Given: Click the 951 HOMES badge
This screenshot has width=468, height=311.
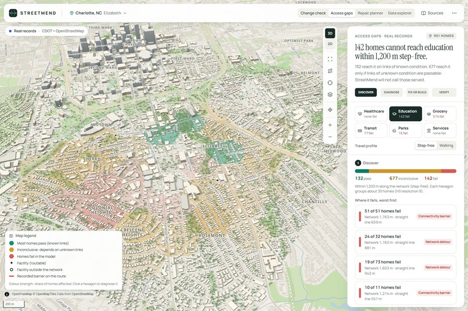Looking at the screenshot, I should (441, 36).
